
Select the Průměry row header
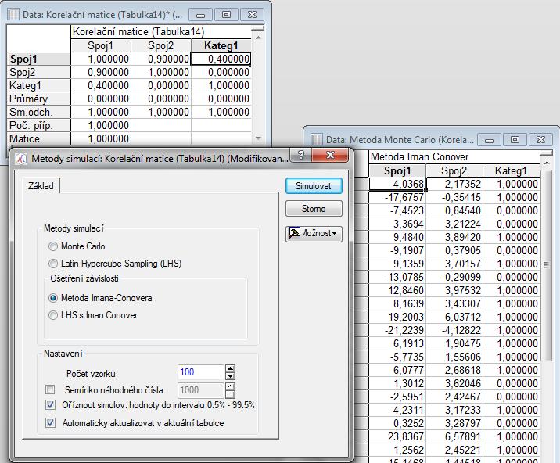pos(38,99)
